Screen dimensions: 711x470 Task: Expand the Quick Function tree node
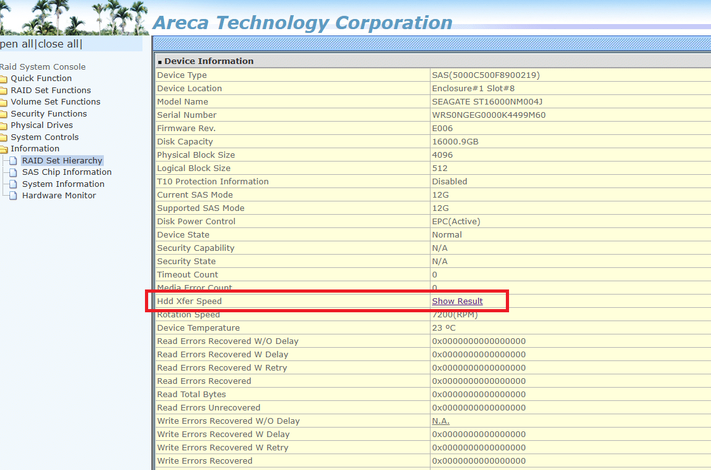coord(41,79)
